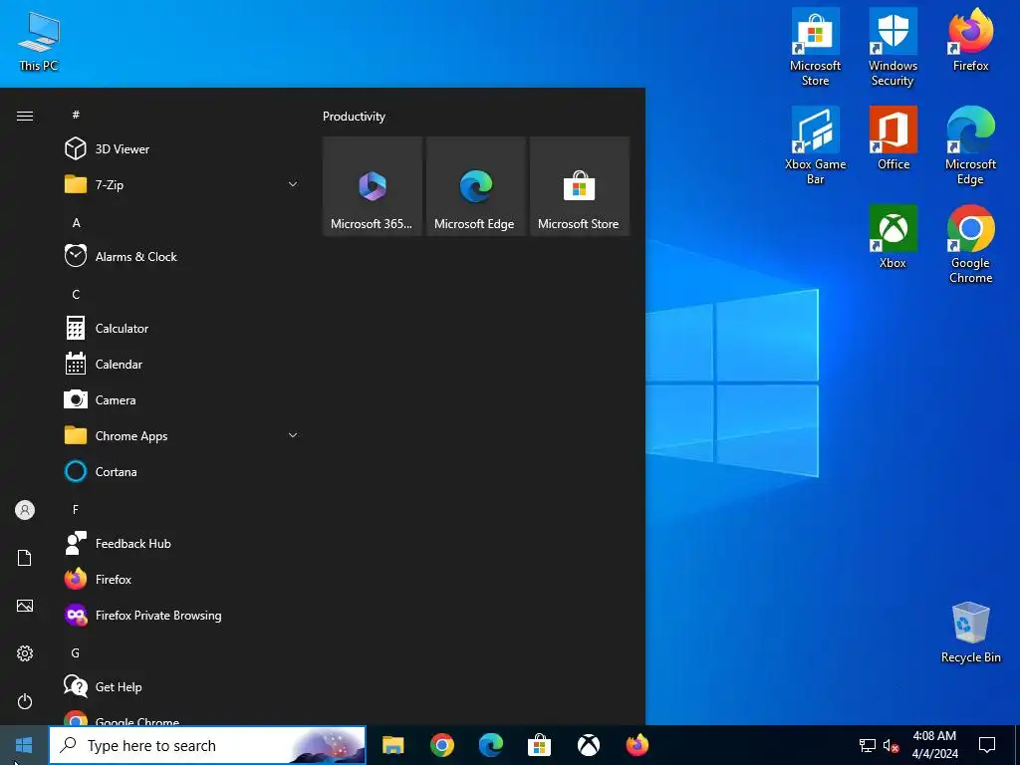Open Microsoft Edge from the taskbar
Viewport: 1020px width, 765px height.
(491, 745)
